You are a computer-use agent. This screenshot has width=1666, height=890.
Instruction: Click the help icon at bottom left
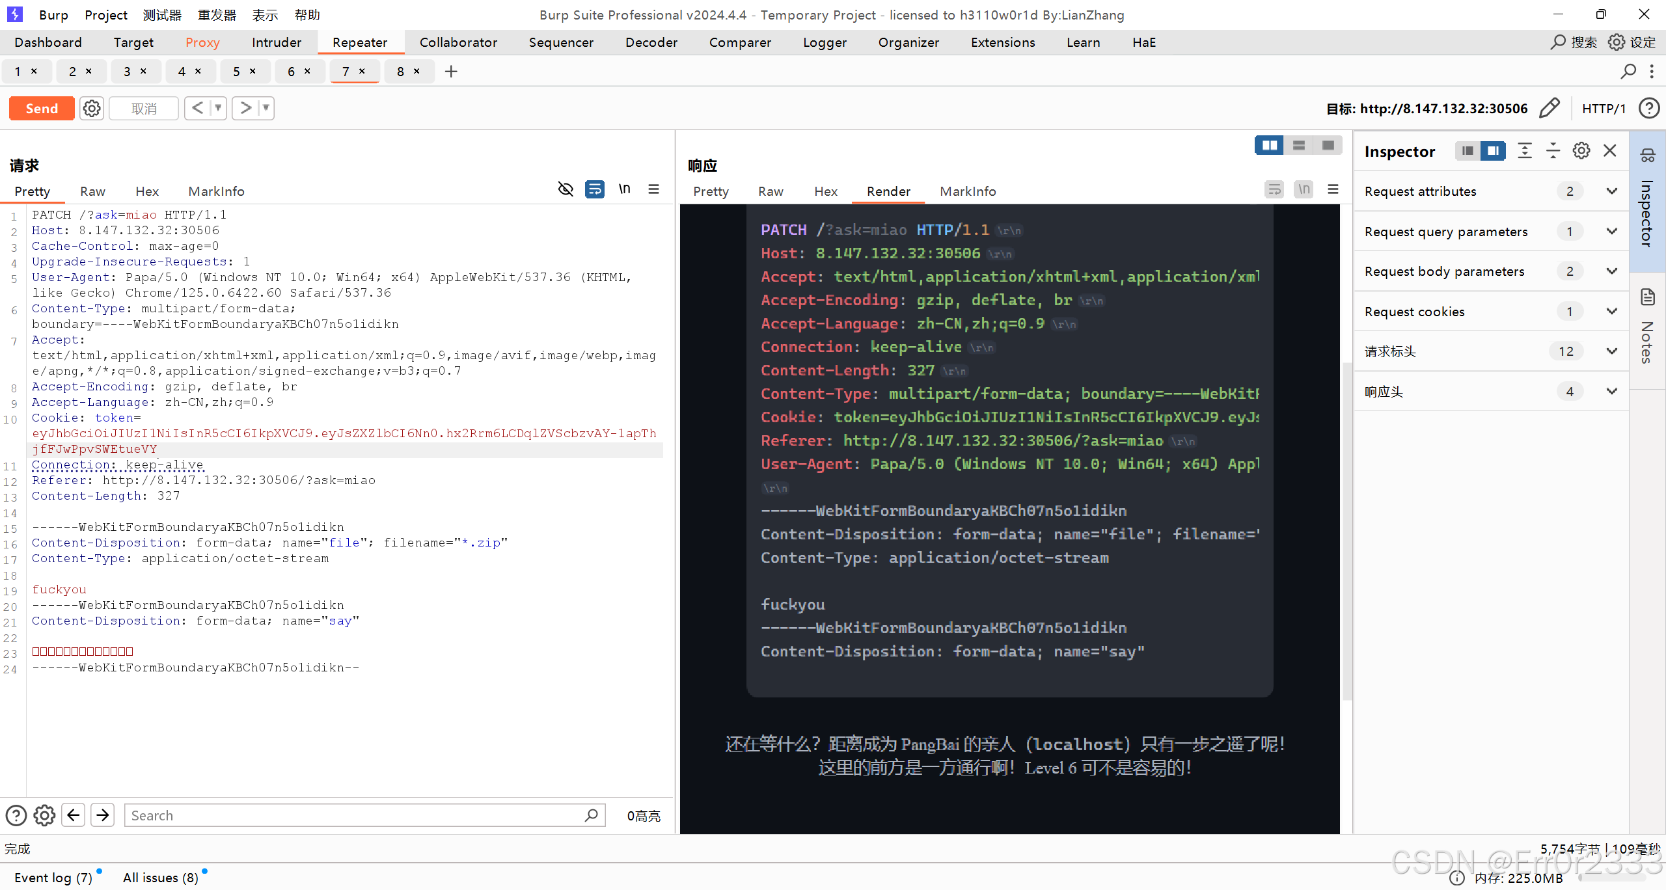pos(16,815)
